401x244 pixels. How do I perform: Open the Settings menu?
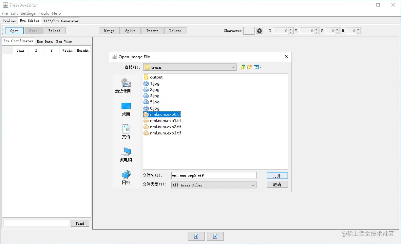[28, 13]
